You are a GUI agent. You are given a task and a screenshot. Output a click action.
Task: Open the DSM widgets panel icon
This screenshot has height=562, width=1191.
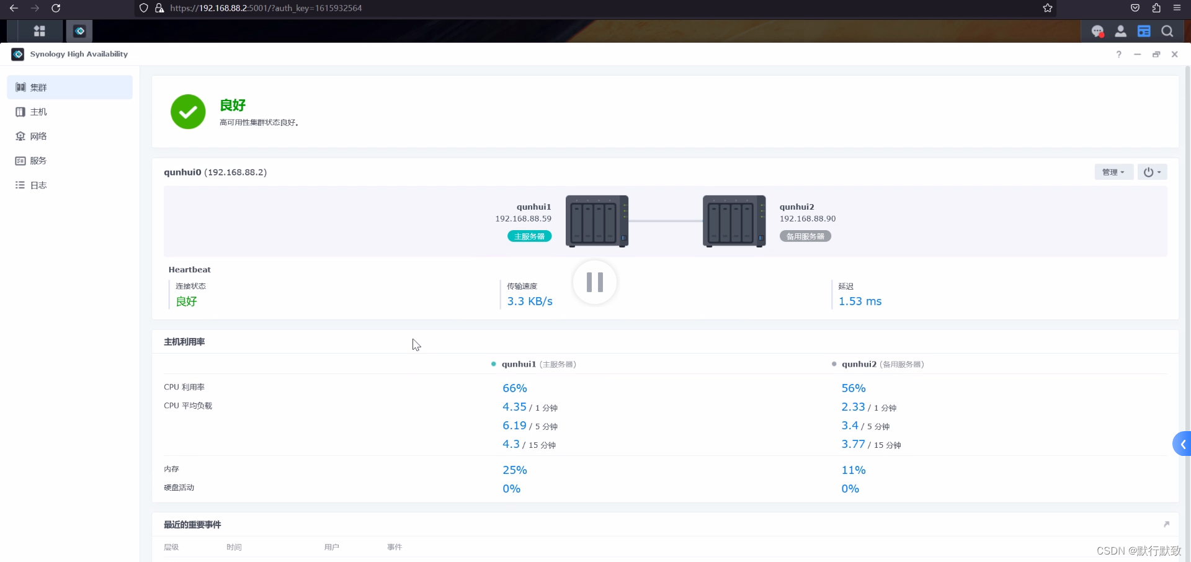(1144, 31)
